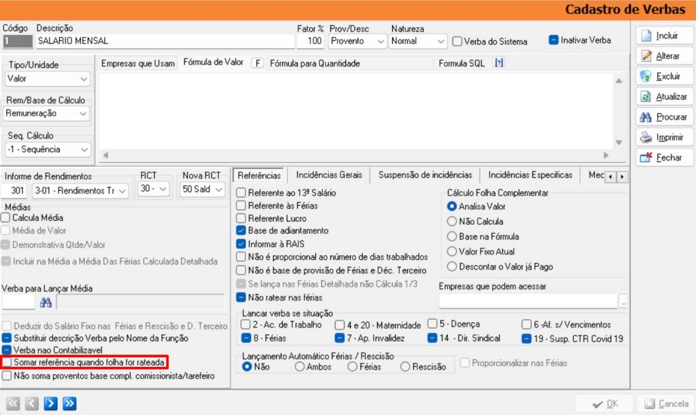696x415 pixels.
Task: Click the binoculars icon under Verba para Lançar Média
Action: [46, 302]
